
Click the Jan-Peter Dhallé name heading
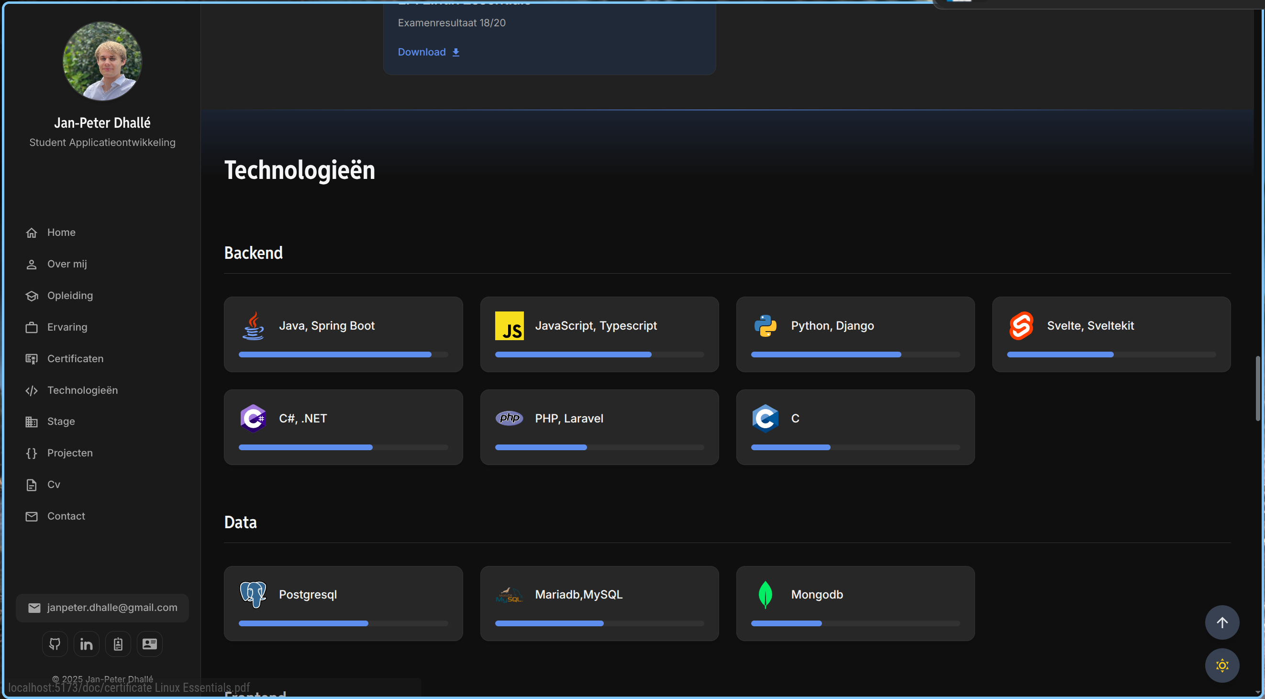[x=102, y=123]
